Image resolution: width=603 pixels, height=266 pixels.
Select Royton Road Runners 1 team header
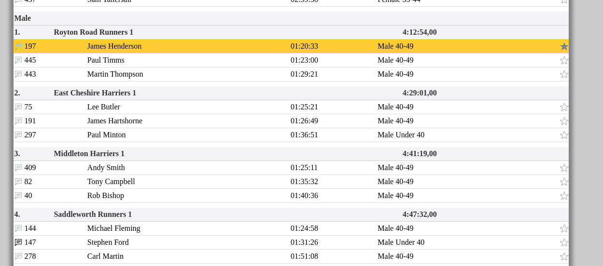(93, 32)
